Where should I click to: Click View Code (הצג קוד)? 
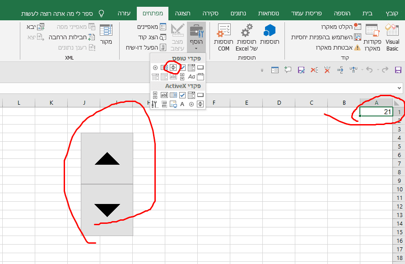[x=152, y=37]
